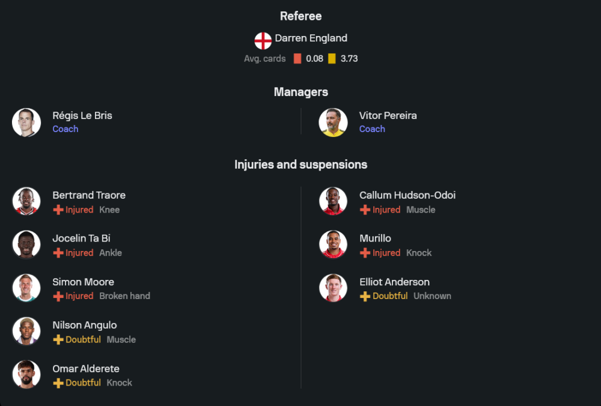The image size is (601, 406).
Task: Select the Murillo player name
Action: (375, 238)
